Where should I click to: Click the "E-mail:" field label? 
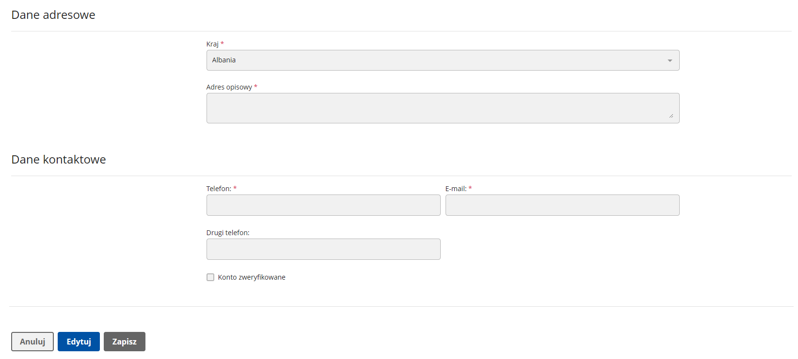tap(456, 189)
